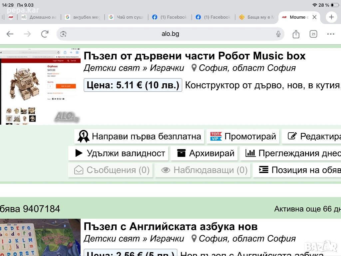Open the Пъзел от дървени части listing title
The image size is (341, 256).
[x=194, y=56]
